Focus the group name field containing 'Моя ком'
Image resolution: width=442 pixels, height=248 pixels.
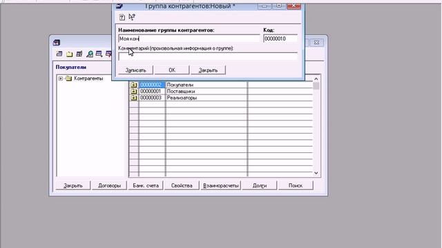point(189,39)
